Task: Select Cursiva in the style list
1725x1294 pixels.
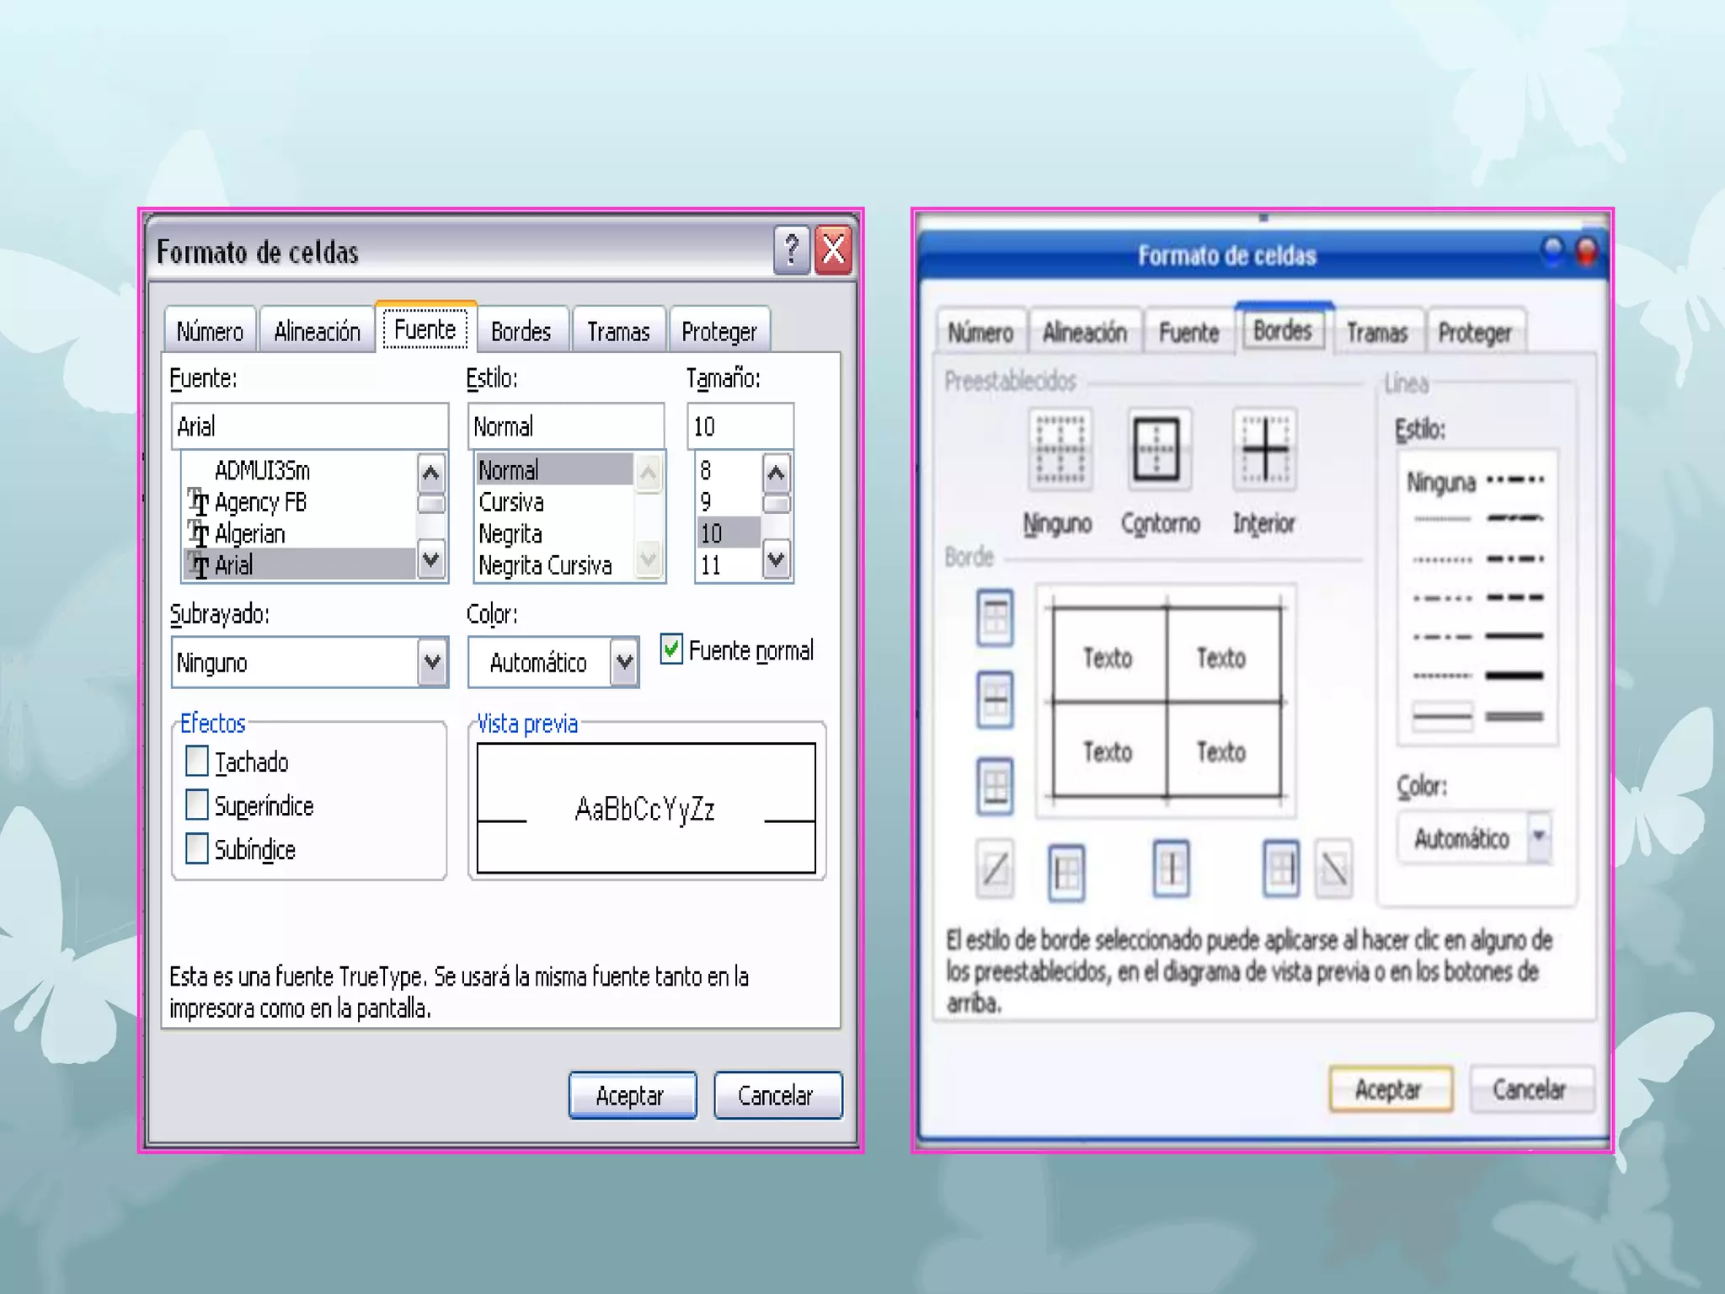Action: pyautogui.click(x=554, y=502)
